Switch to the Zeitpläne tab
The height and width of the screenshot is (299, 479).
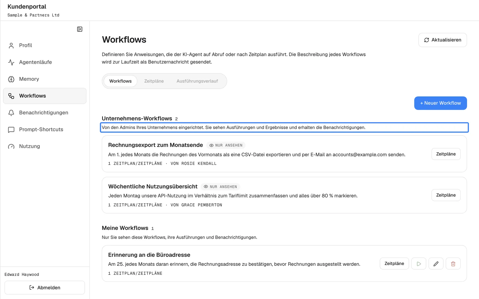tap(154, 81)
